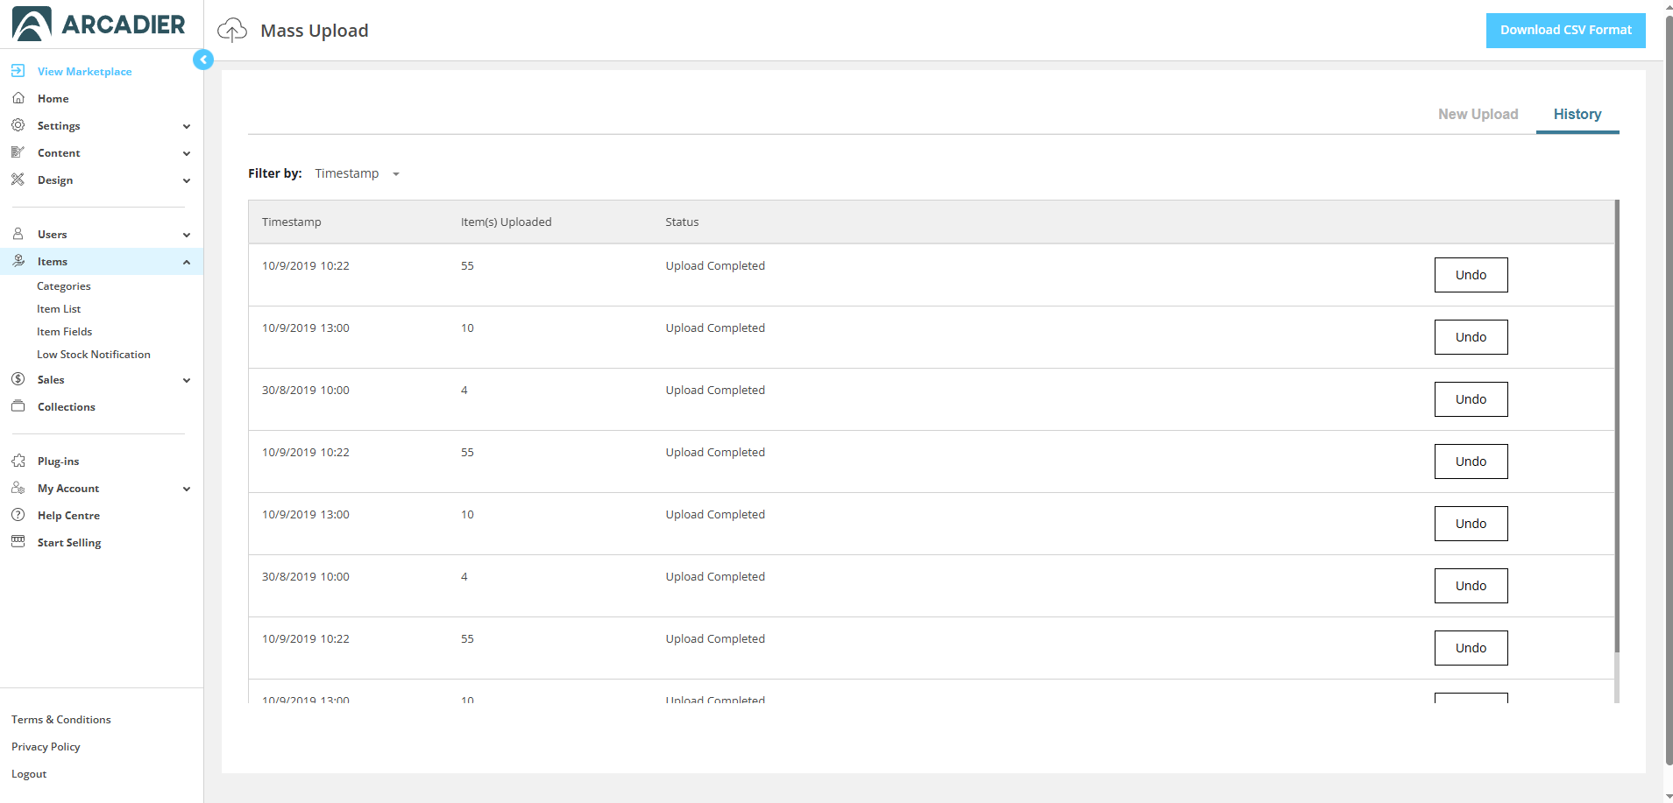Click the View Marketplace icon
The image size is (1673, 803).
pos(18,71)
